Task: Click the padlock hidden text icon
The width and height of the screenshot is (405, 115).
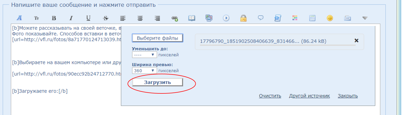Action: tap(243, 18)
